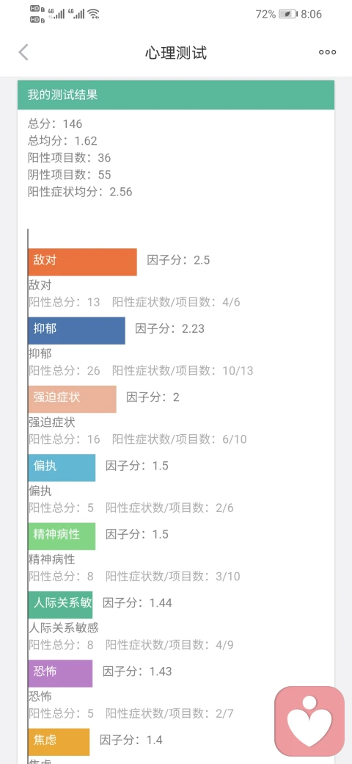Viewport: 352px width, 764px height.
Task: Select the peach 强迫症状 bar
Action: (72, 400)
